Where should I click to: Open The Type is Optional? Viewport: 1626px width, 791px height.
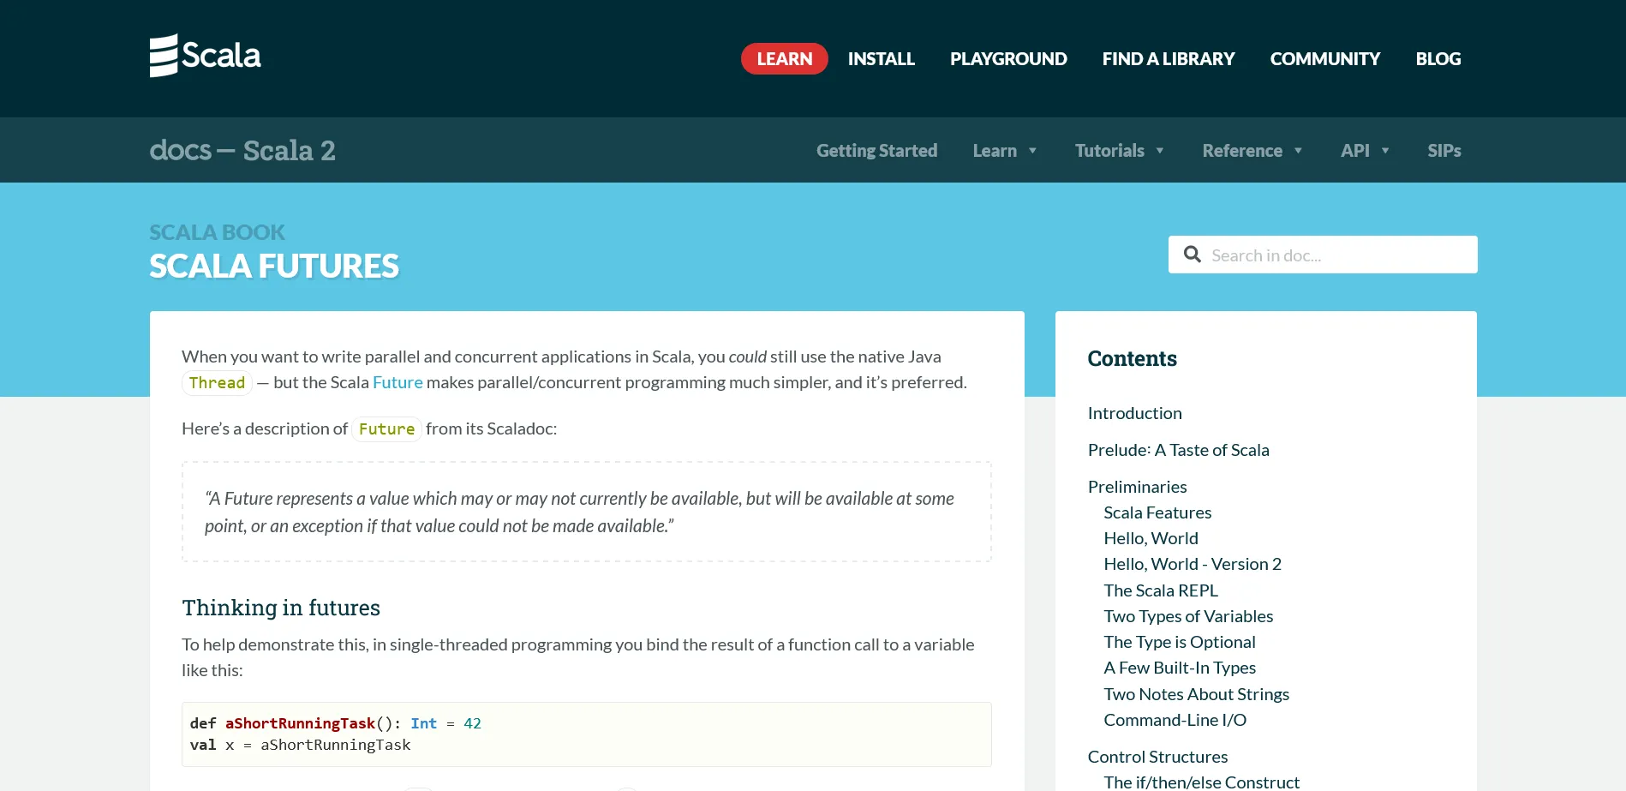pyautogui.click(x=1180, y=642)
